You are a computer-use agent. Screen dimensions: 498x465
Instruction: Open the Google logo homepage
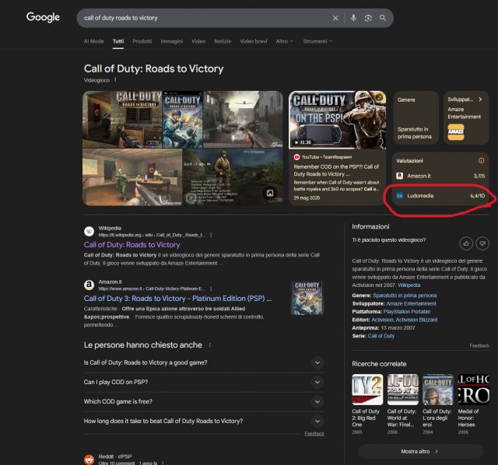[x=43, y=17]
